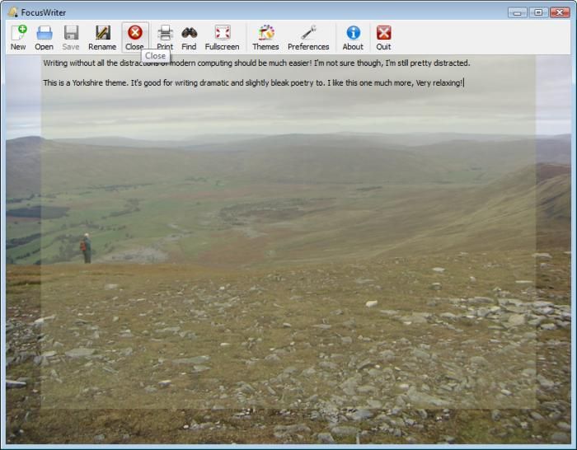Screen dimensions: 577x450
Task: Minimize the FocusWriter window
Action: tap(518, 12)
